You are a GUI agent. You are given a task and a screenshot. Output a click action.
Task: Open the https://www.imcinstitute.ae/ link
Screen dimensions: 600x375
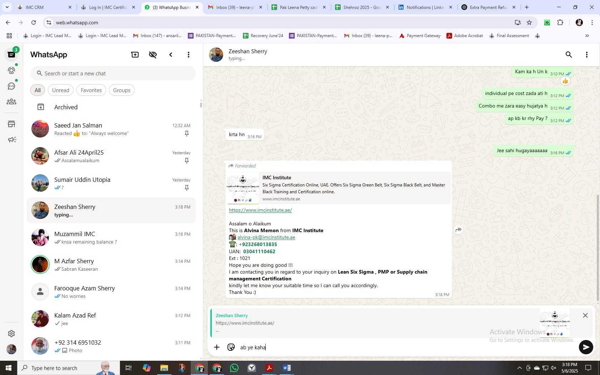(x=260, y=210)
